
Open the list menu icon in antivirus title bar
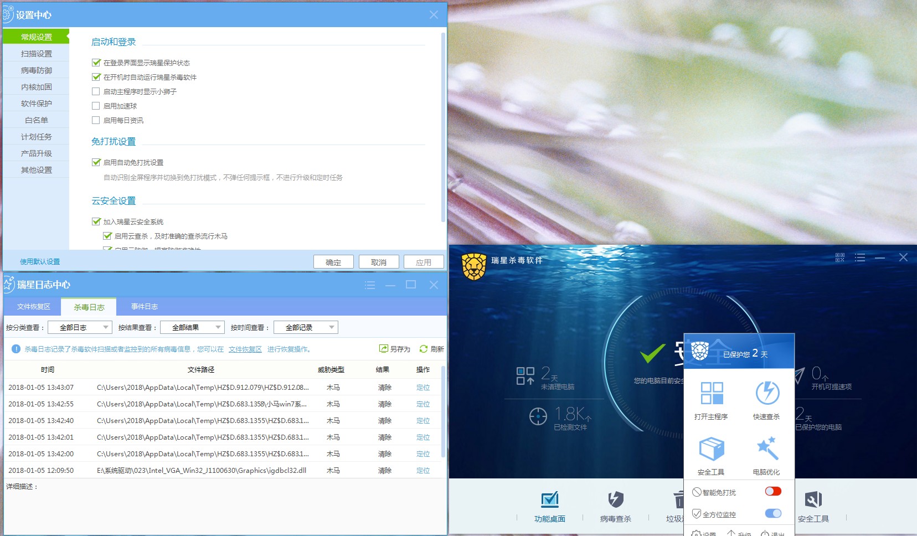coord(860,257)
